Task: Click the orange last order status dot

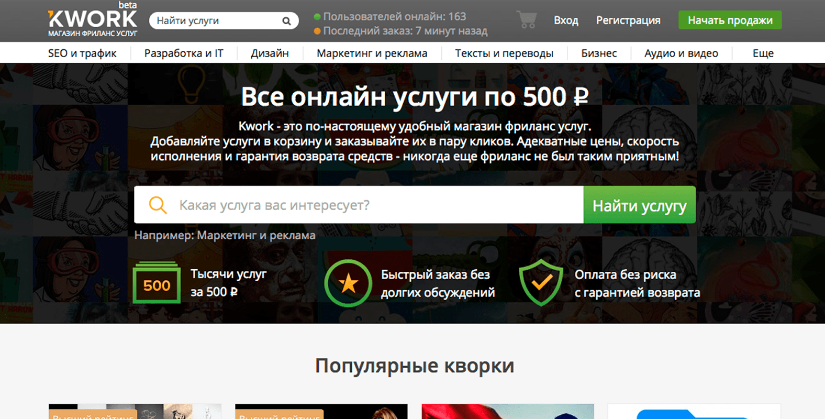Action: (x=317, y=31)
